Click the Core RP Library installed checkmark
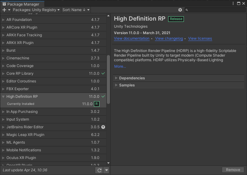The height and width of the screenshot is (175, 247). (x=103, y=73)
